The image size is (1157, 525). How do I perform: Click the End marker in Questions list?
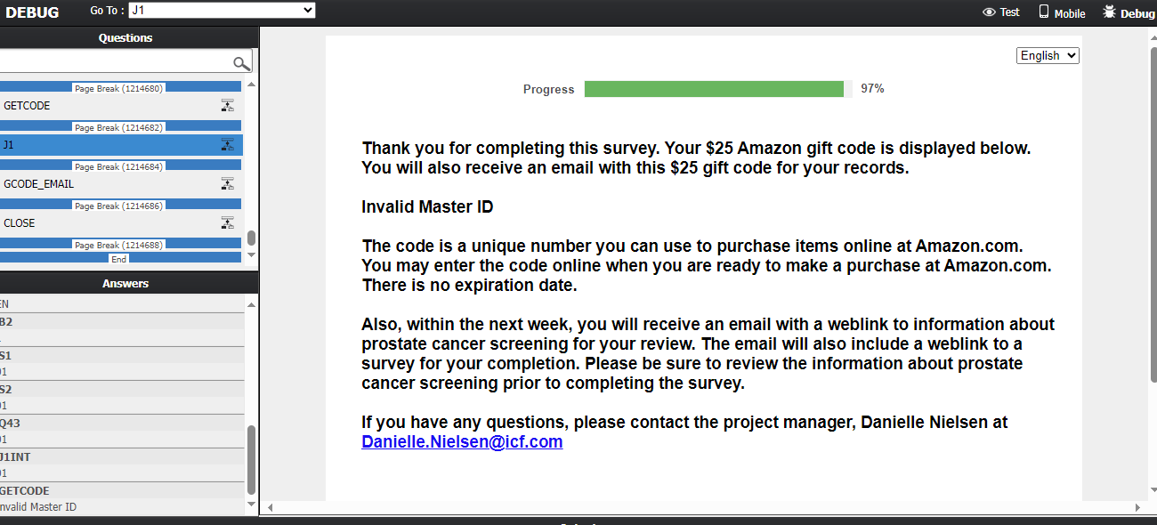[119, 259]
